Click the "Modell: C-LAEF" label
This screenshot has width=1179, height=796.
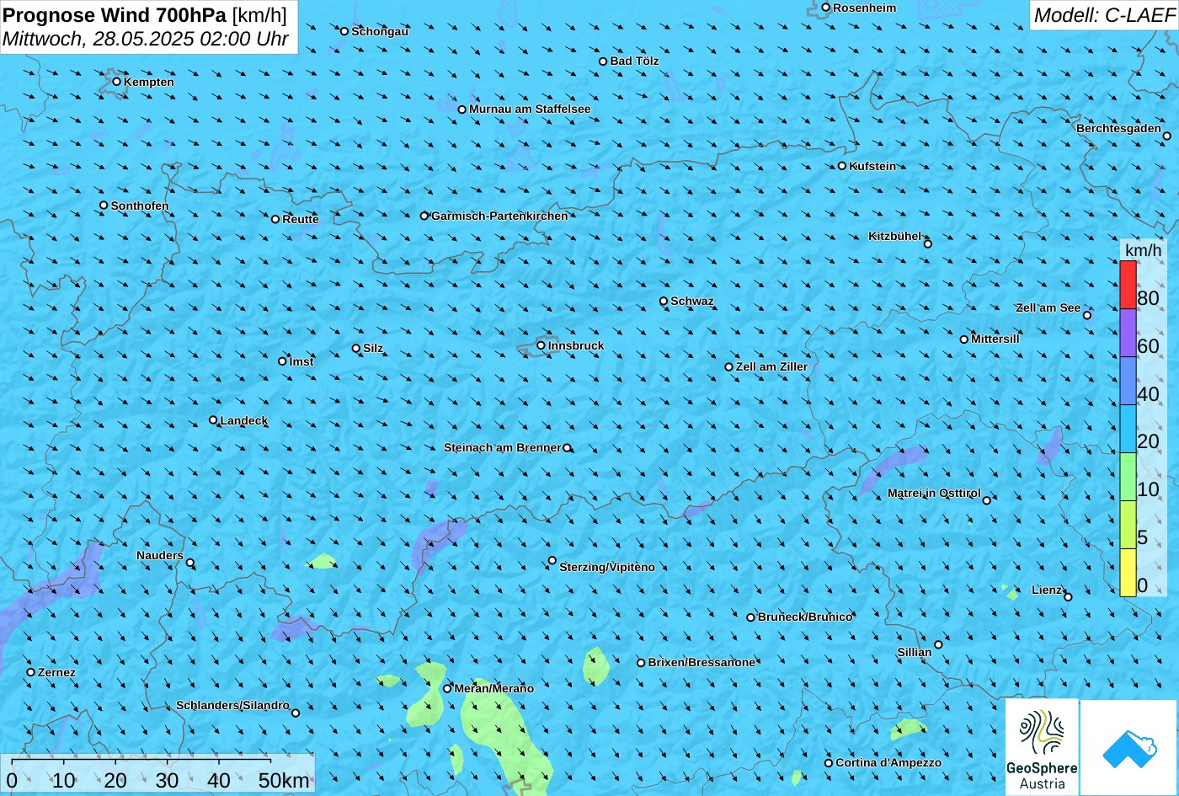(x=1103, y=15)
